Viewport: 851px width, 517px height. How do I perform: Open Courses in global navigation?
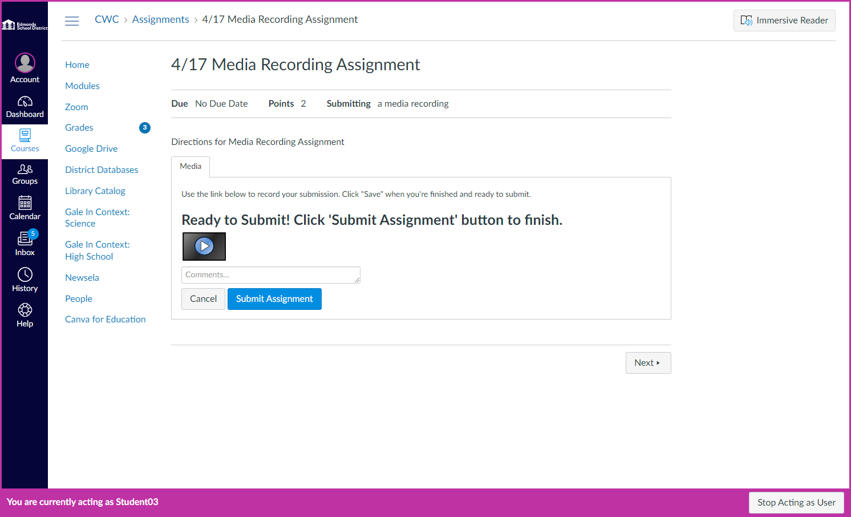tap(25, 141)
